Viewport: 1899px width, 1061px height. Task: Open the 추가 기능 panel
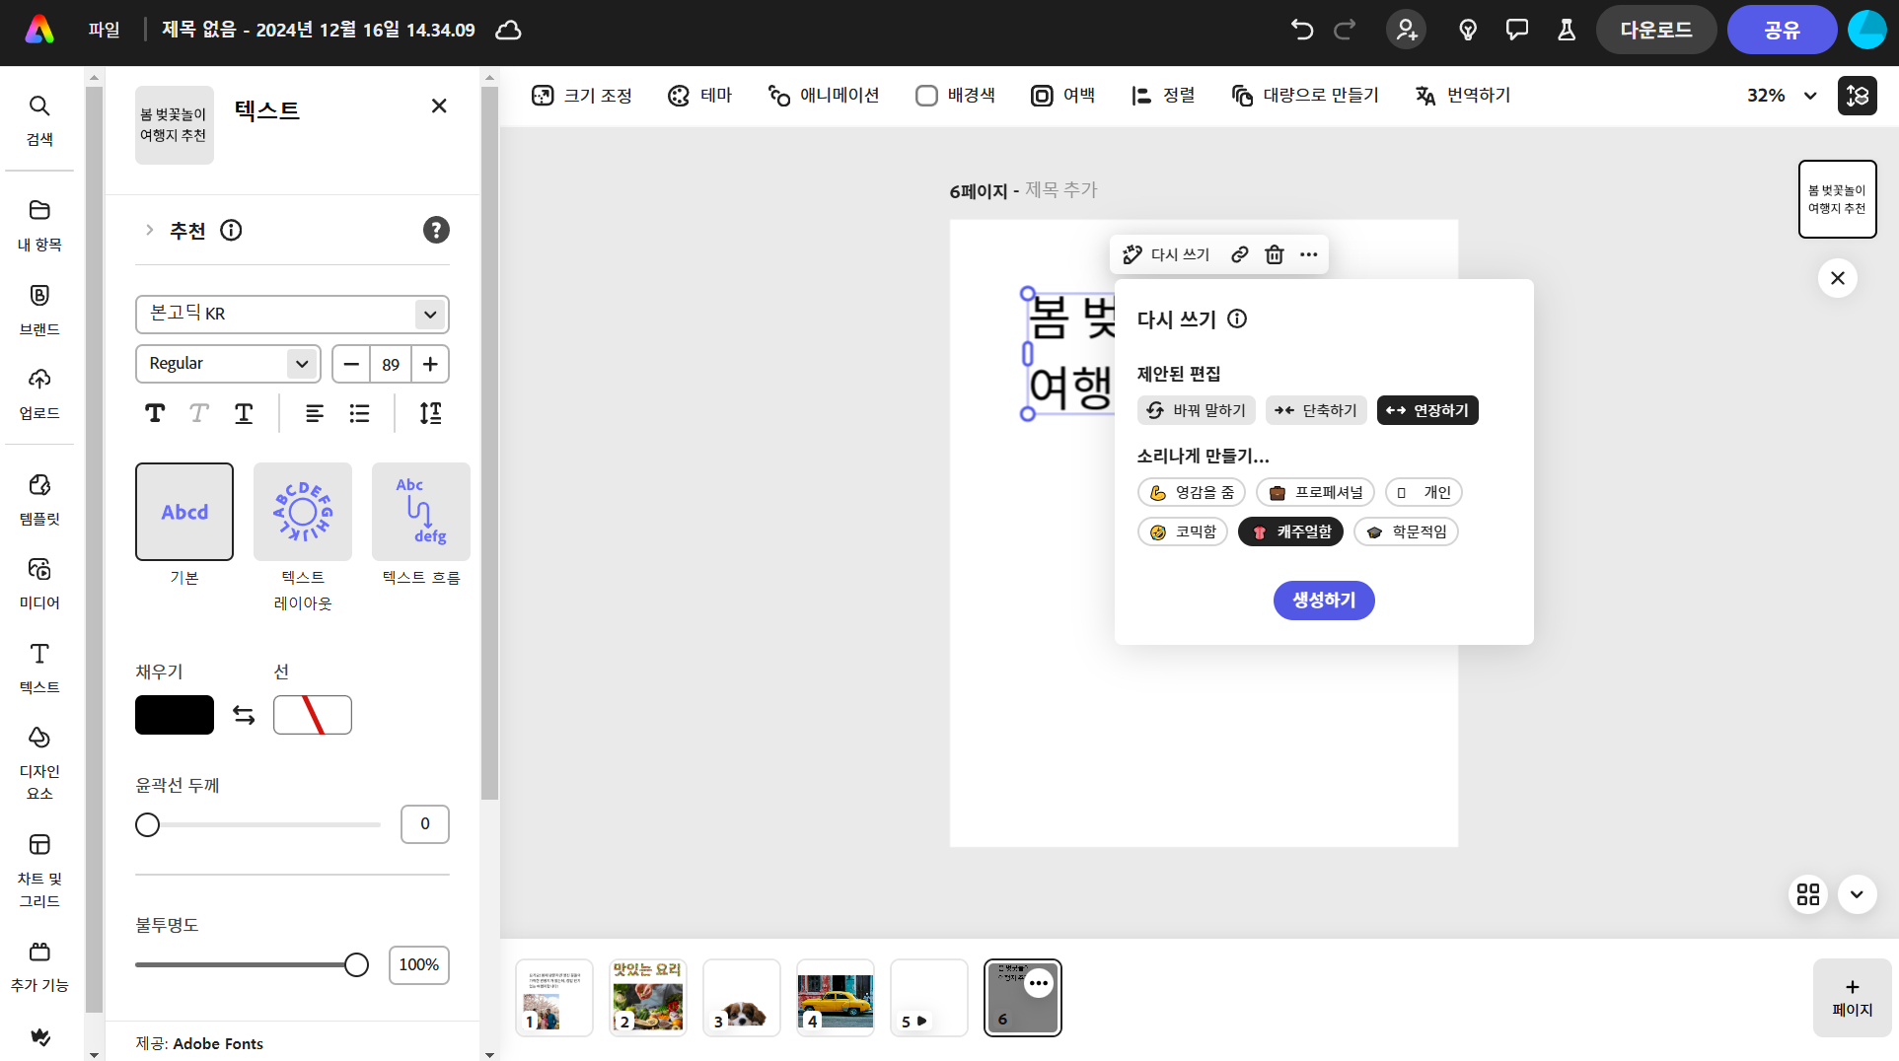coord(39,966)
